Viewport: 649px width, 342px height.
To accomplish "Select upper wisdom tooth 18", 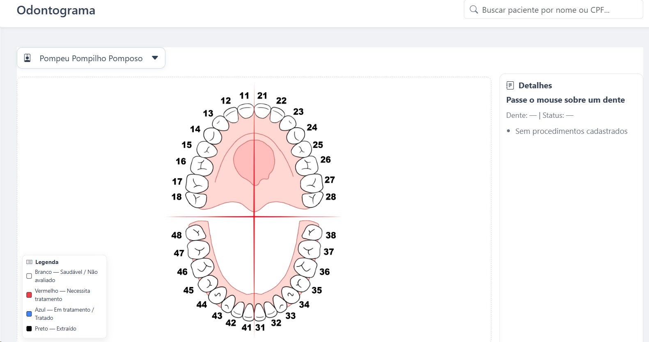I will pyautogui.click(x=196, y=200).
